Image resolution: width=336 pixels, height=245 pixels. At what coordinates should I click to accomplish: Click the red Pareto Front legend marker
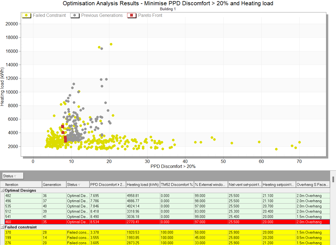132,15
